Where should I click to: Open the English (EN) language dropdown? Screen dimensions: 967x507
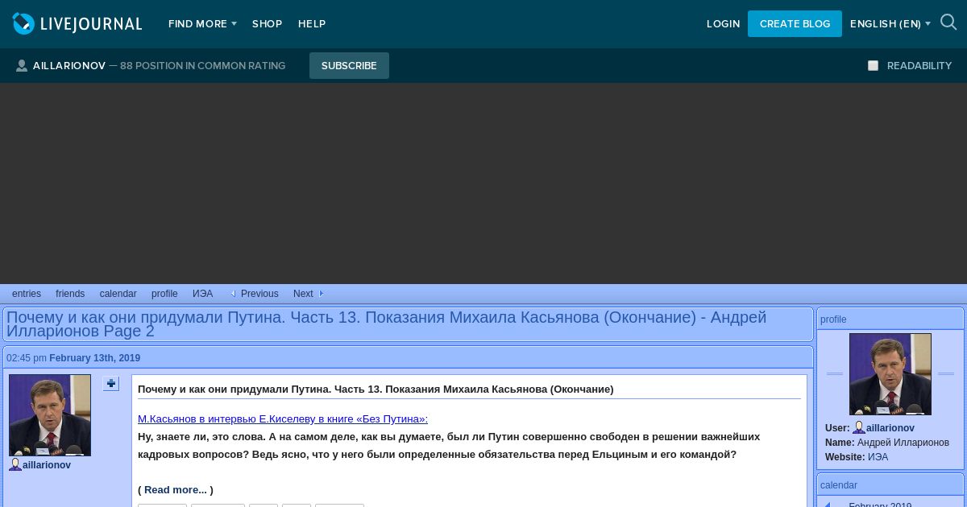coord(890,24)
